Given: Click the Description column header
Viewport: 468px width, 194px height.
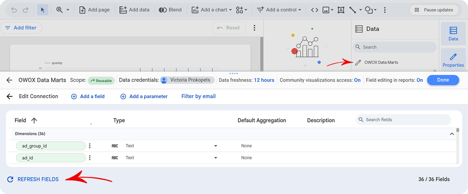Looking at the screenshot, I should (321, 120).
